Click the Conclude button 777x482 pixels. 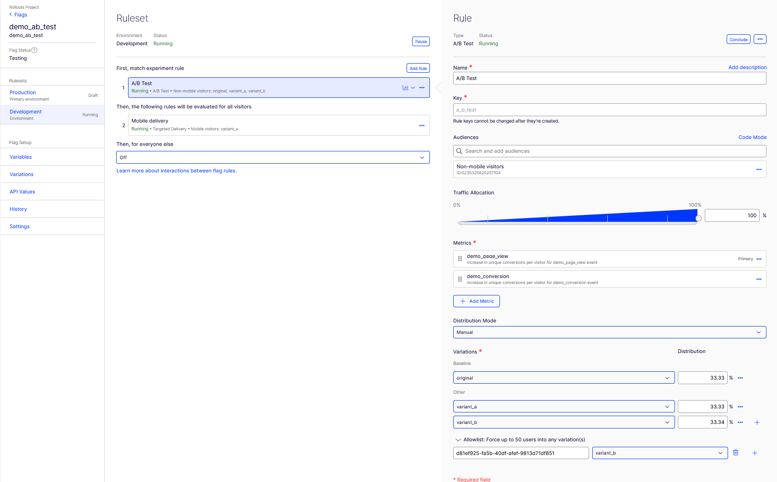click(738, 39)
